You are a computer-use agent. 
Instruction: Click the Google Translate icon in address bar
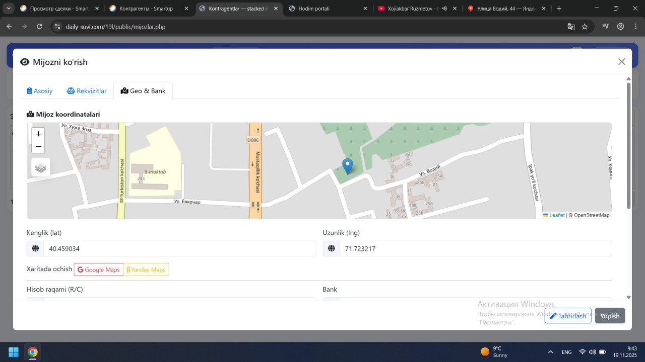point(571,27)
